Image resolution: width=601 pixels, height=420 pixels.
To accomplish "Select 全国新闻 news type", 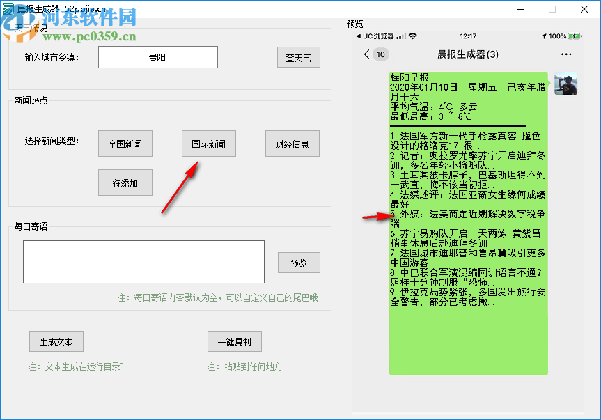I will tap(125, 143).
